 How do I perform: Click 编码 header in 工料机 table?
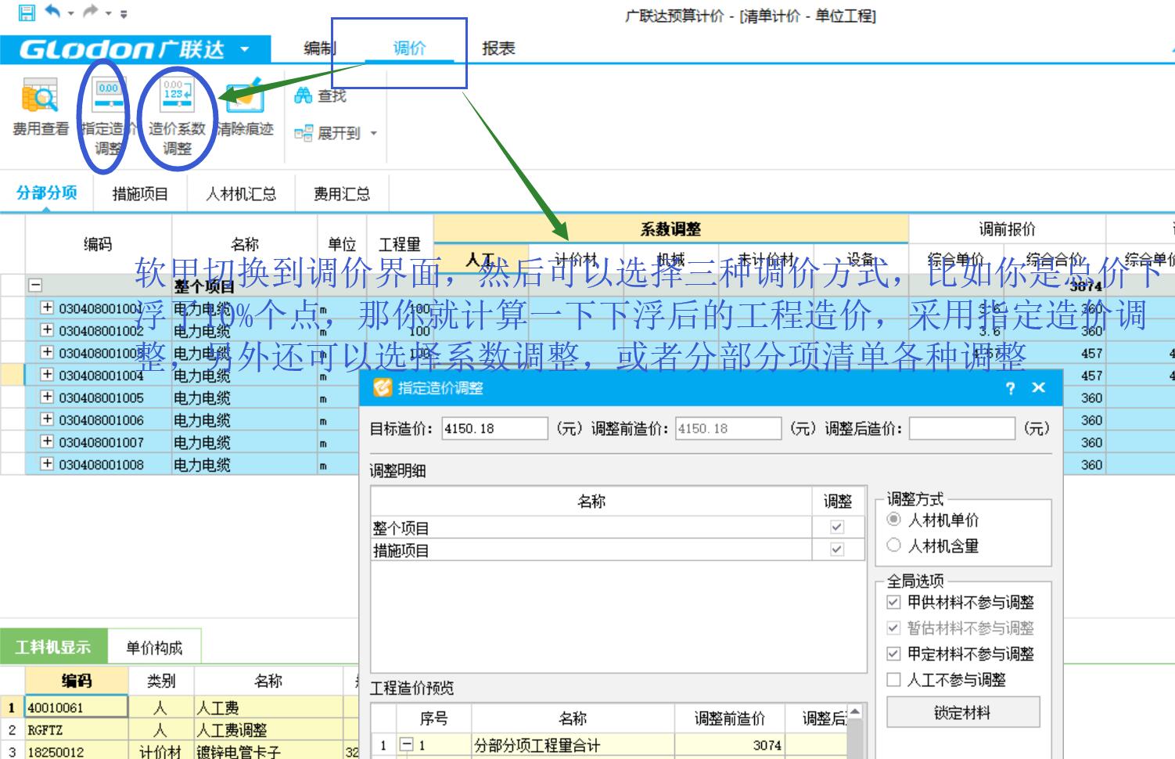76,681
